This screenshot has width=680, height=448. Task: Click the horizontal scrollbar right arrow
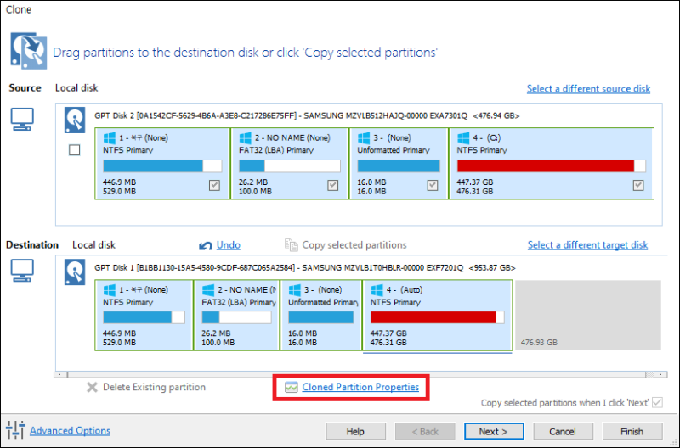coord(660,375)
